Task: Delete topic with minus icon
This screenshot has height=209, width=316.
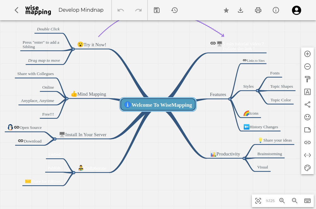Action: tap(307, 66)
